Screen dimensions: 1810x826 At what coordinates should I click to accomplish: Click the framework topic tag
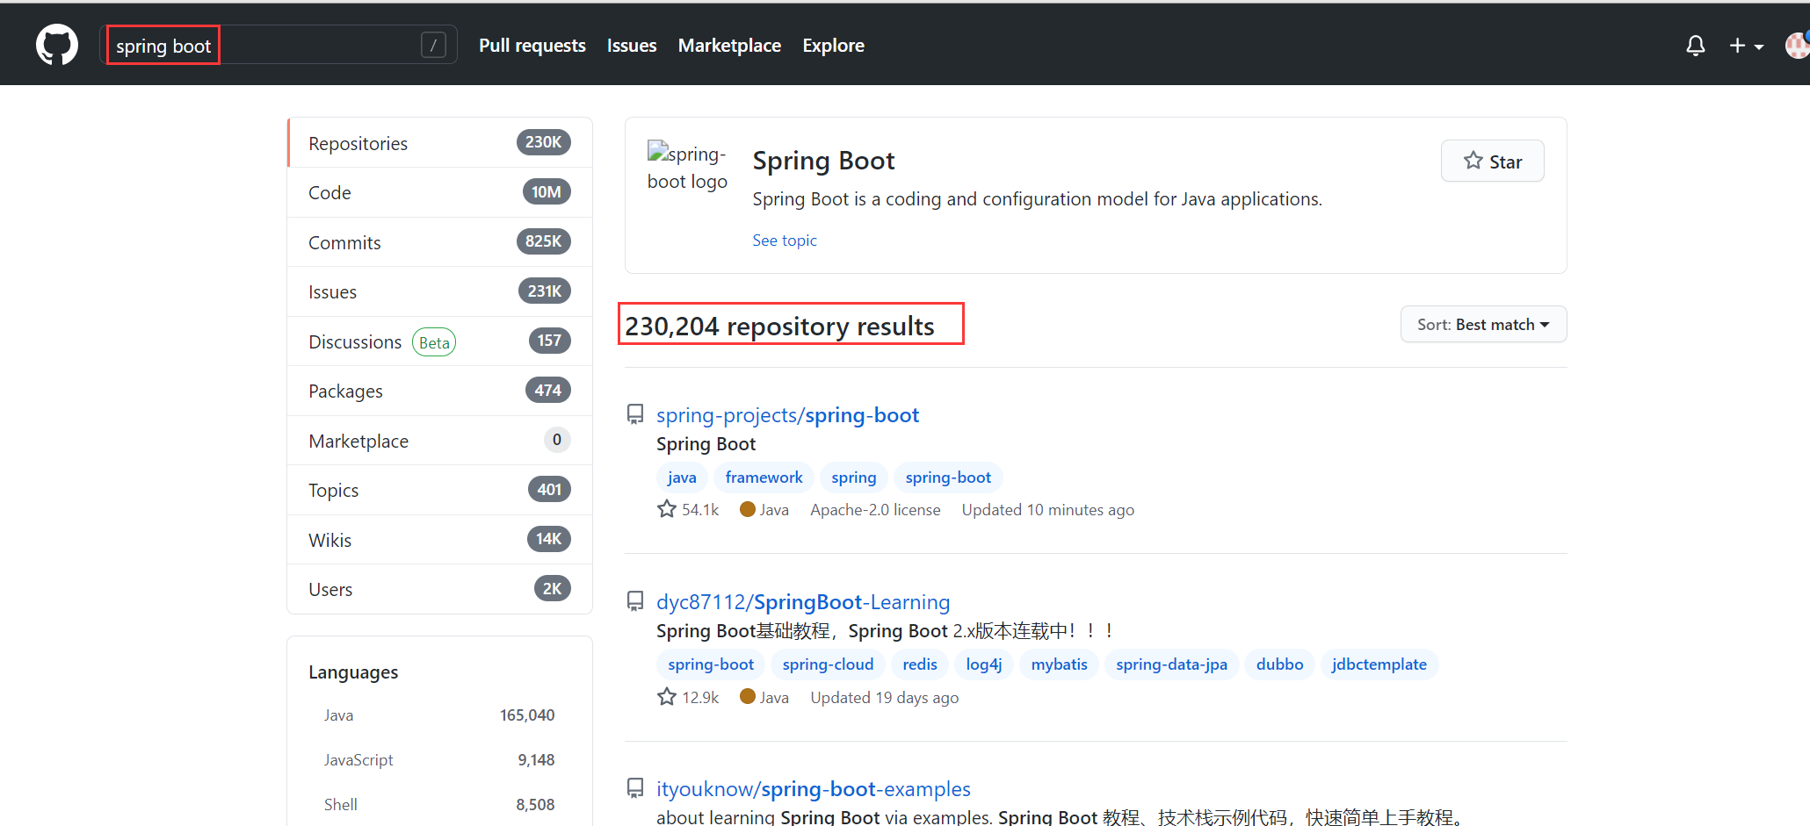(x=764, y=478)
